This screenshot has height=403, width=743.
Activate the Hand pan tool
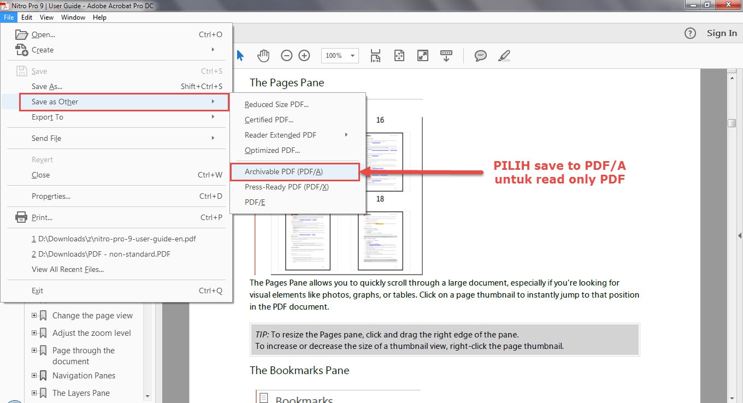[x=264, y=56]
